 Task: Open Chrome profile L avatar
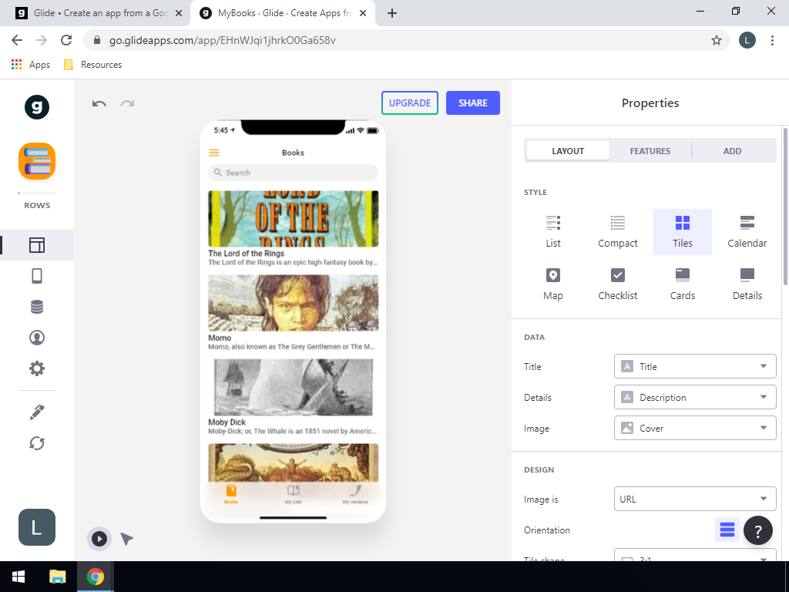point(747,40)
